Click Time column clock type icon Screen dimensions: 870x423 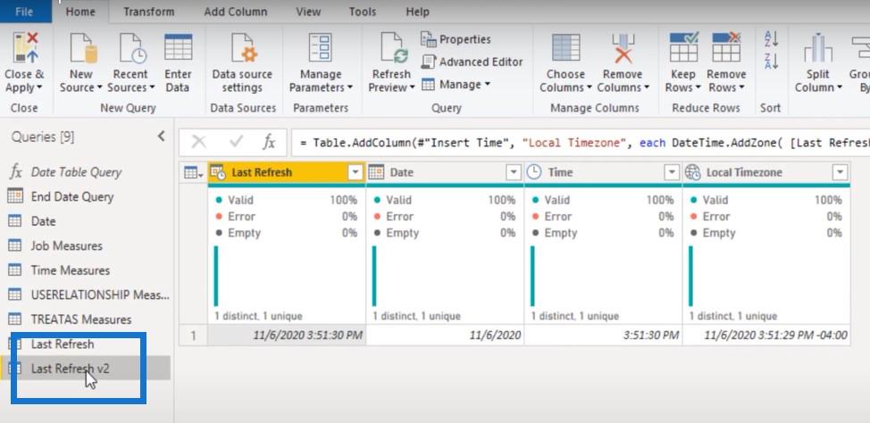[x=534, y=172]
